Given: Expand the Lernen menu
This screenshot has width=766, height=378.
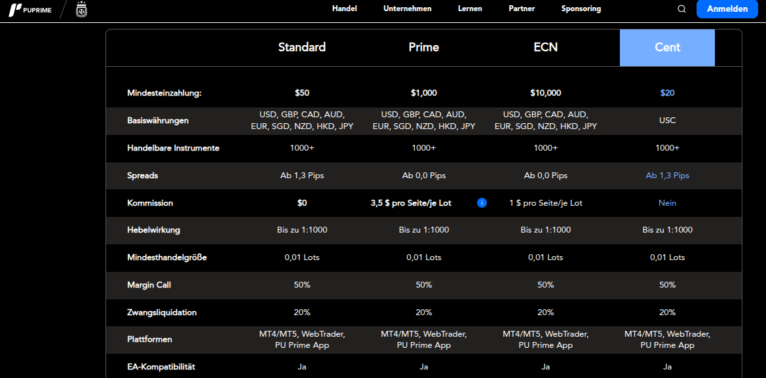Looking at the screenshot, I should (x=470, y=9).
